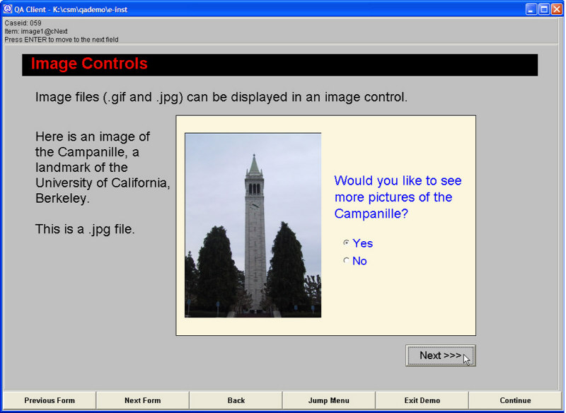This screenshot has width=566, height=413.
Task: Close the QA Client window
Action: click(x=556, y=9)
